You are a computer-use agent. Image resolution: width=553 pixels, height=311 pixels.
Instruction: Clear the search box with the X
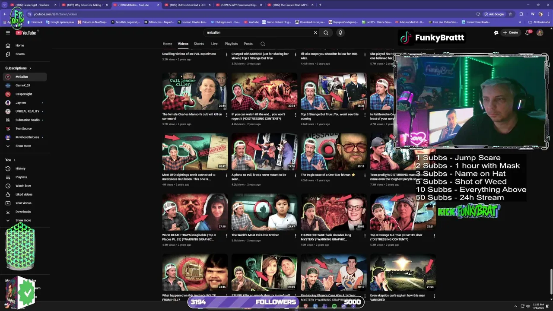pos(315,32)
